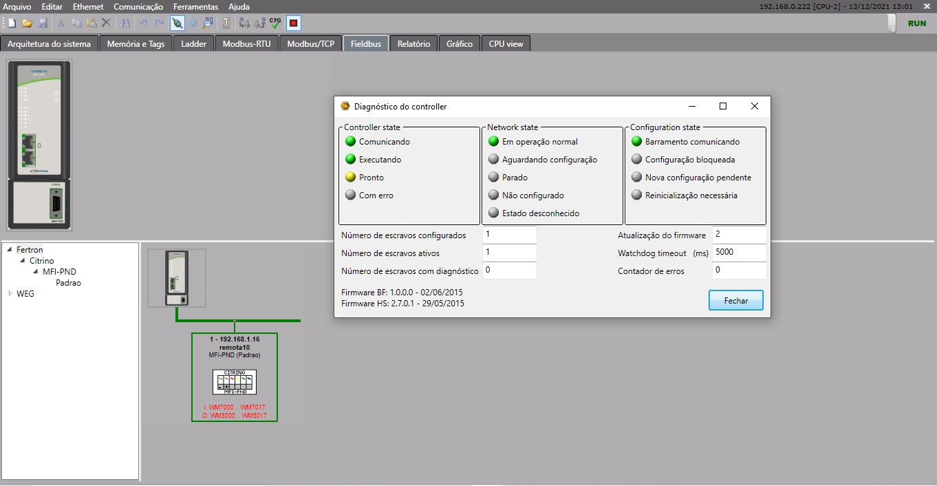937x486 pixels.
Task: Open the Ferramentas menu
Action: point(195,7)
